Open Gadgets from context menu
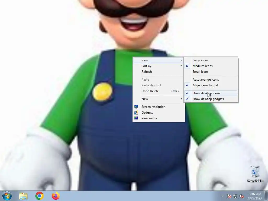The width and height of the screenshot is (268, 201). click(x=159, y=113)
